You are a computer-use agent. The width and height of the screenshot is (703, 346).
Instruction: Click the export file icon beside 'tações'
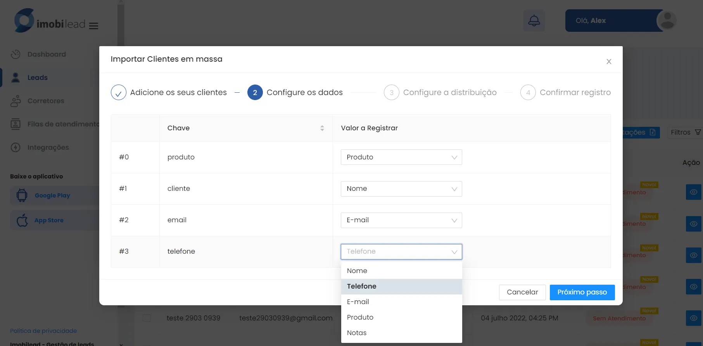click(653, 132)
